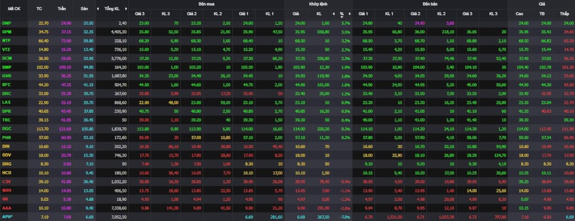Sort by Mã CK column header

pos(11,8)
